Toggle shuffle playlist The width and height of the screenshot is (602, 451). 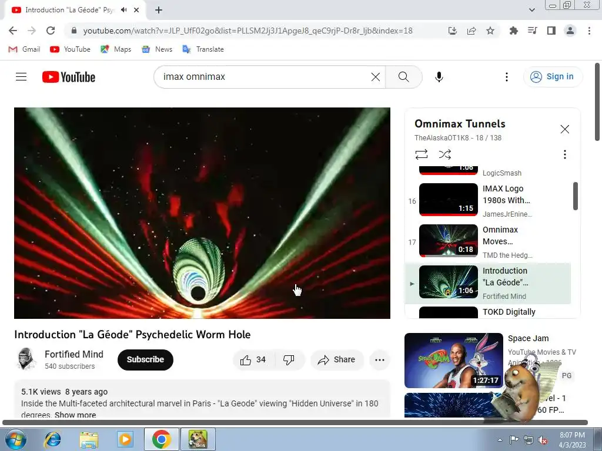444,154
